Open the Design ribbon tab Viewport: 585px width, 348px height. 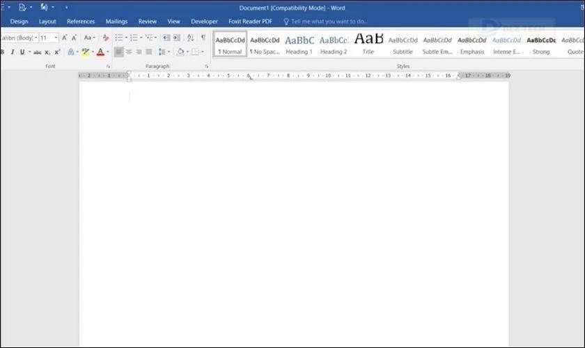19,22
